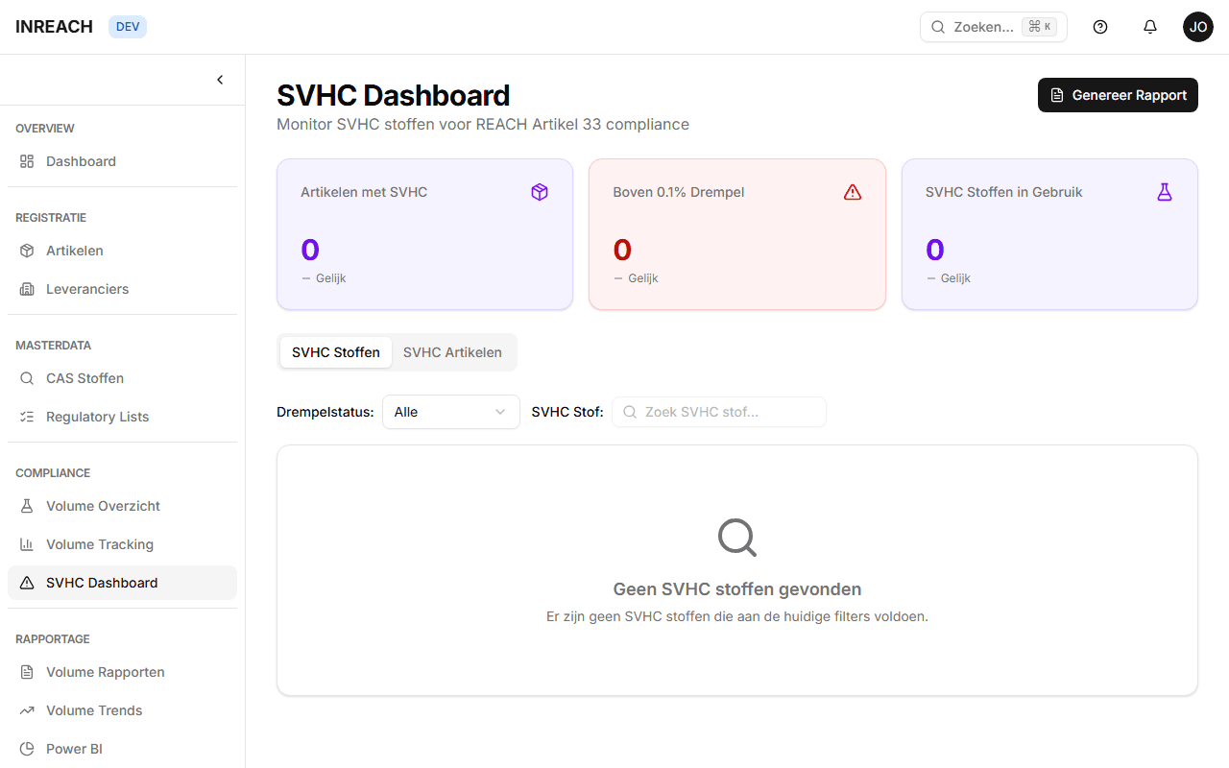Open the Drempelstatus dropdown showing Alle
Viewport: 1229px width, 768px height.
coord(450,411)
